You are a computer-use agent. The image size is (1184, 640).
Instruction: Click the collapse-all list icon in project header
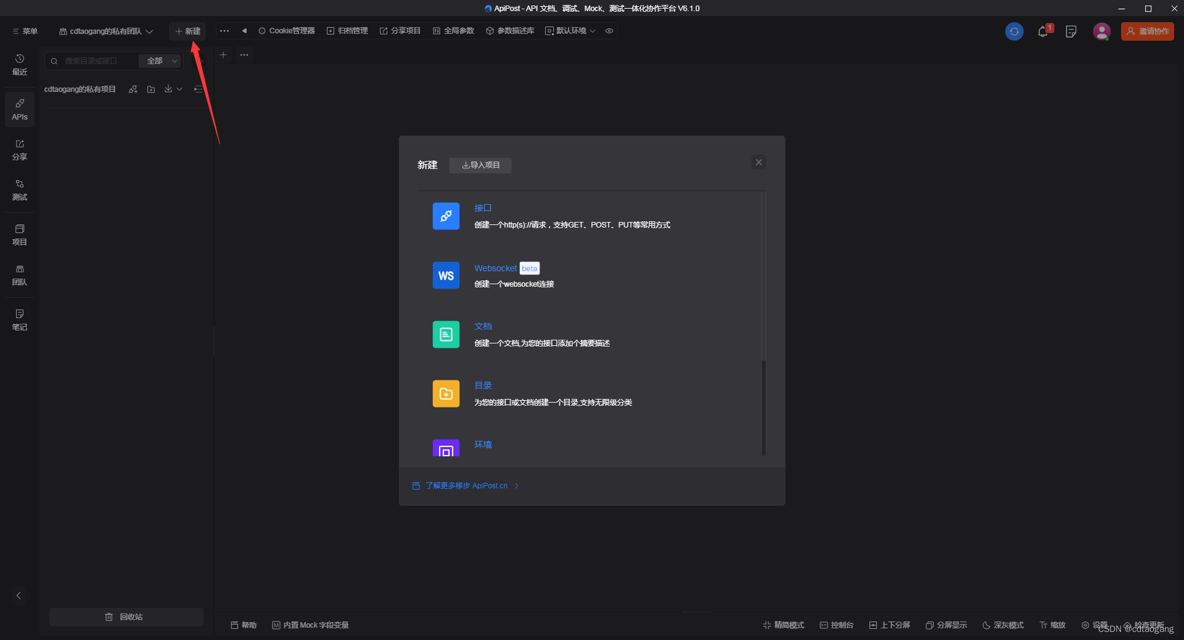click(198, 89)
